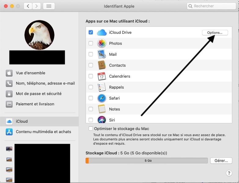The height and width of the screenshot is (183, 239).
Task: Click the magnifying glass search icon
Action: [190, 6]
